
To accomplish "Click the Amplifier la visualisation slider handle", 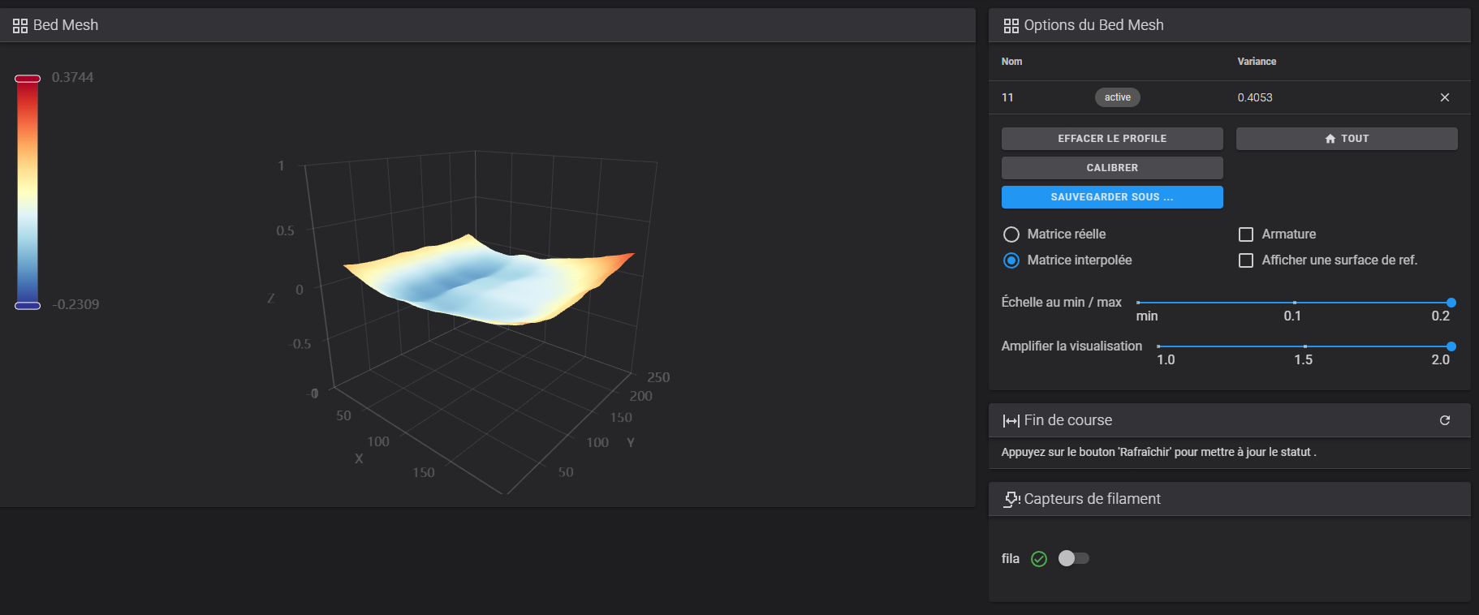I will coord(1451,346).
